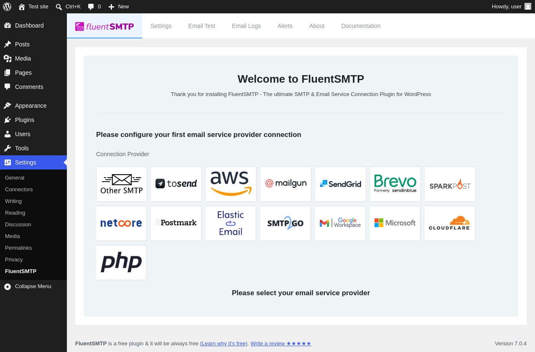Click the Settings sidebar menu item
535x352 pixels.
point(33,162)
